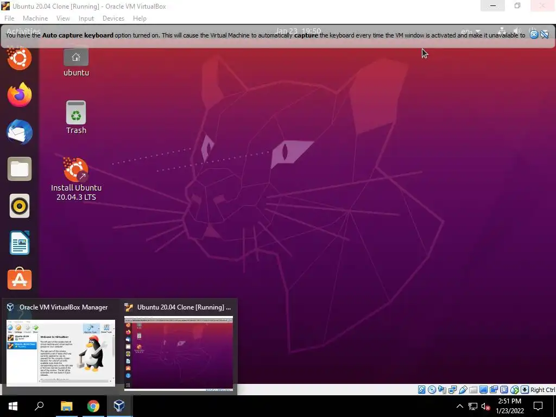Viewport: 556px width, 417px height.
Task: Open File Explorer from the taskbar
Action: 66,406
